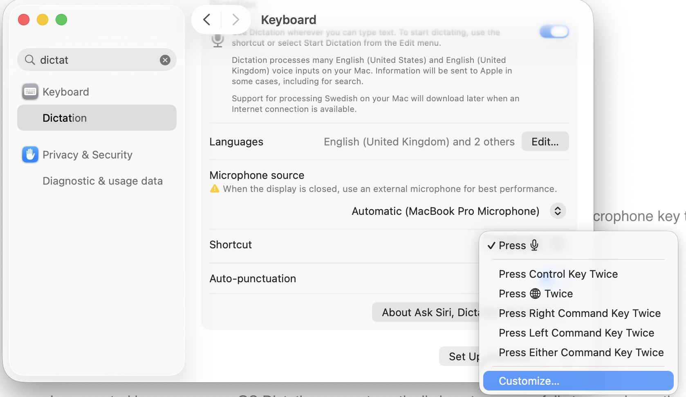Viewport: 686px width, 397px height.
Task: Choose Press Left Command Key Twice
Action: pyautogui.click(x=578, y=333)
